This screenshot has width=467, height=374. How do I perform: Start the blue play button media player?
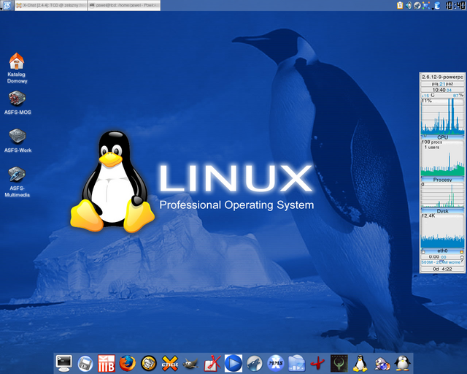pyautogui.click(x=233, y=363)
